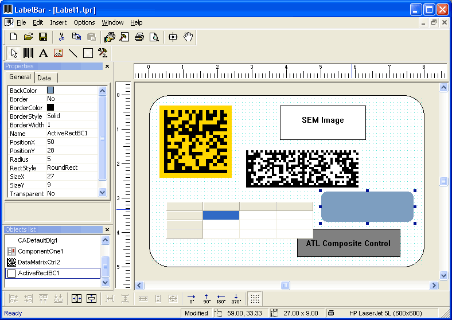Image resolution: width=452 pixels, height=320 pixels.
Task: Rotate object to 0 degrees
Action: [192, 299]
